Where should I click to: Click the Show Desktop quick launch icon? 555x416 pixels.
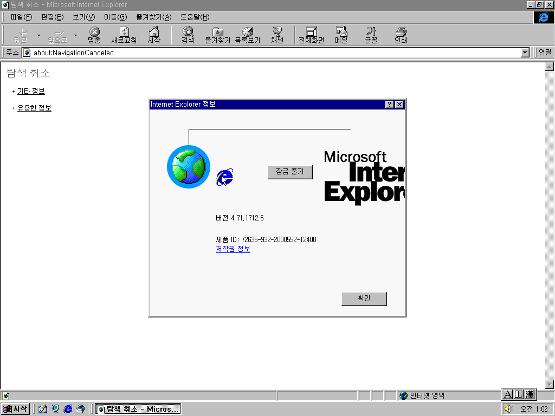point(43,409)
